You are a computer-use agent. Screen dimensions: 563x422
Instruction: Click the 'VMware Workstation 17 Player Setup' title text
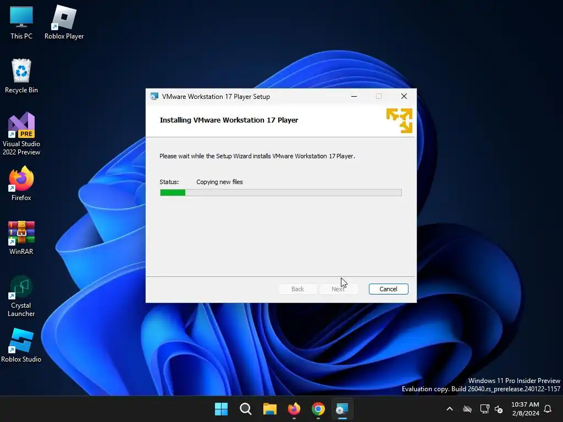click(x=216, y=97)
